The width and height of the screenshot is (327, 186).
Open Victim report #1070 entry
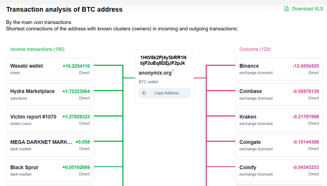(50, 120)
